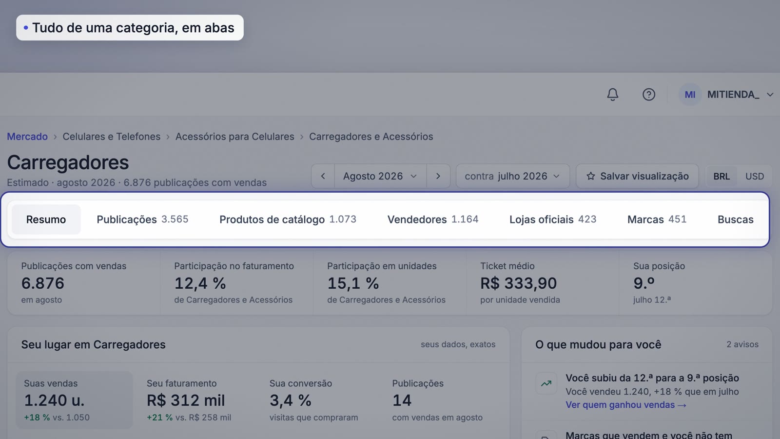This screenshot has width=780, height=439.
Task: Go to the previous month arrow
Action: tap(323, 176)
